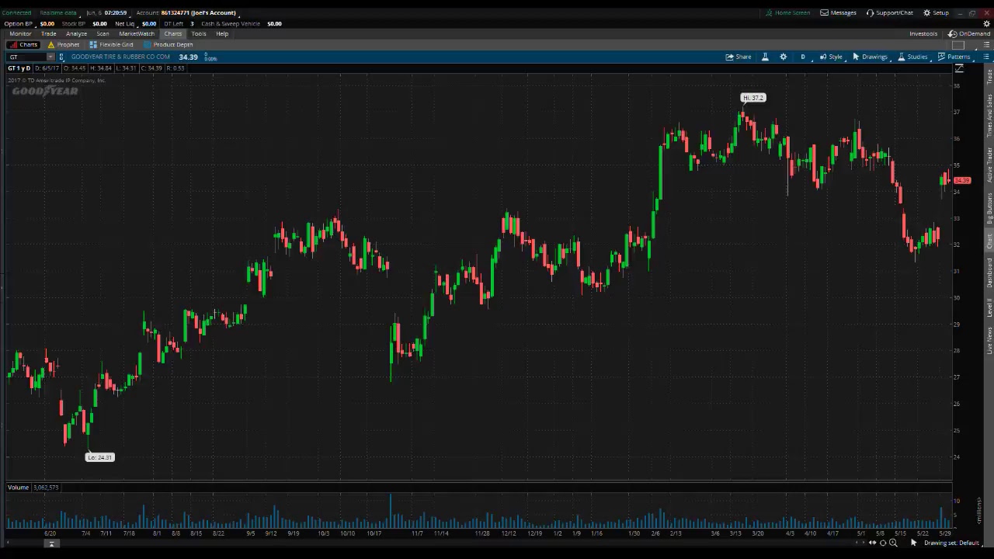The width and height of the screenshot is (994, 559).
Task: Expand the symbol selector dropdown arrow
Action: (x=50, y=57)
